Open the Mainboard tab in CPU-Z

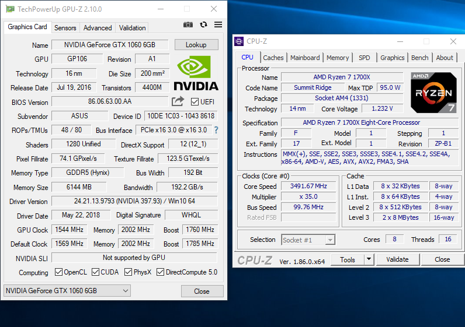(x=305, y=58)
